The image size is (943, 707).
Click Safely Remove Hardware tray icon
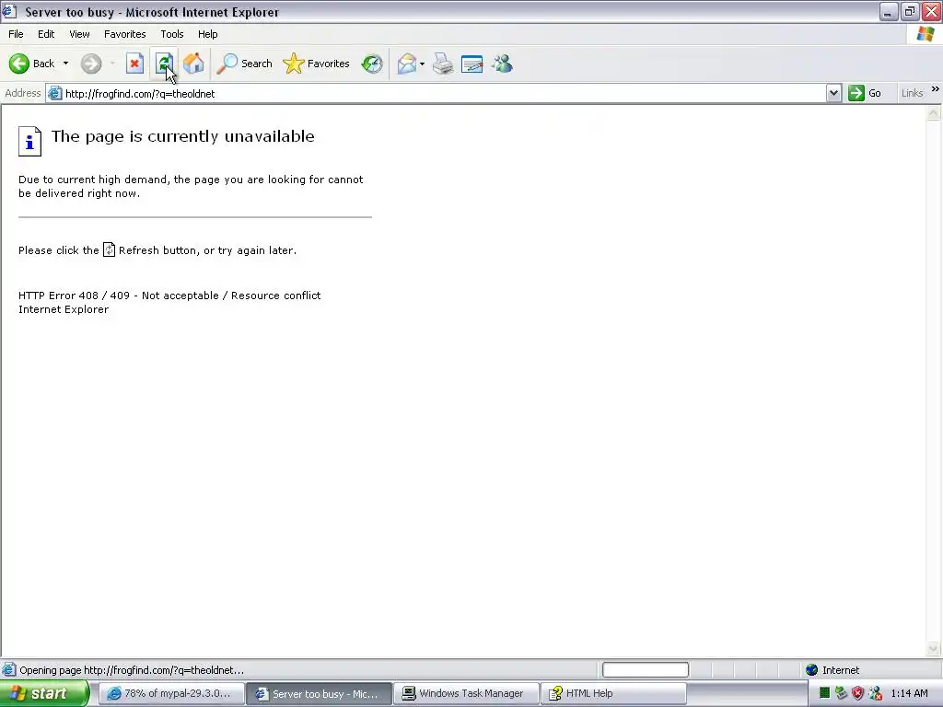click(x=842, y=693)
